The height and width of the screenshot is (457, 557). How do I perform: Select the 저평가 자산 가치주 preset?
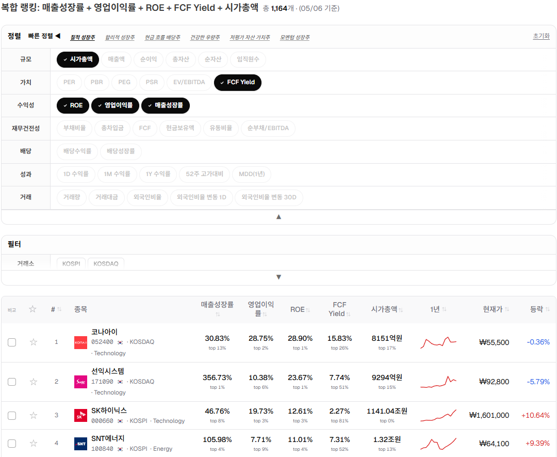pos(250,37)
